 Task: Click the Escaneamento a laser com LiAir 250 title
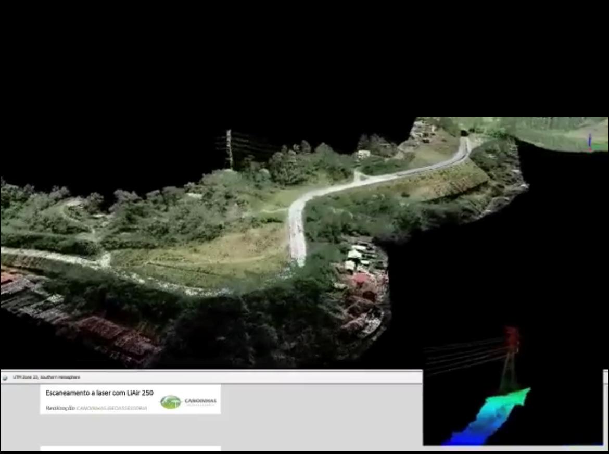coord(99,393)
